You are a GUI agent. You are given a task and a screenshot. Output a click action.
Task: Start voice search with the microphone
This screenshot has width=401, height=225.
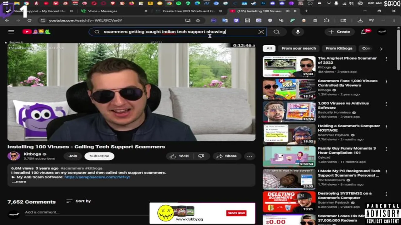pyautogui.click(x=298, y=32)
